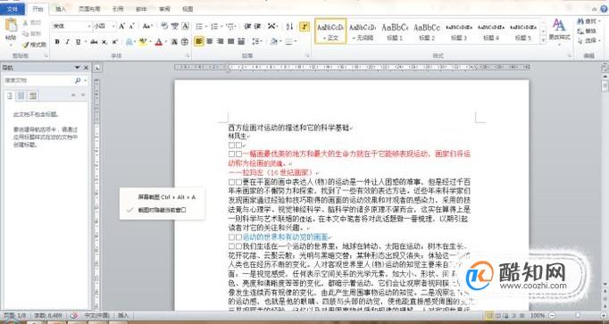Toggle Bold formatting
The image size is (609, 324).
click(57, 42)
